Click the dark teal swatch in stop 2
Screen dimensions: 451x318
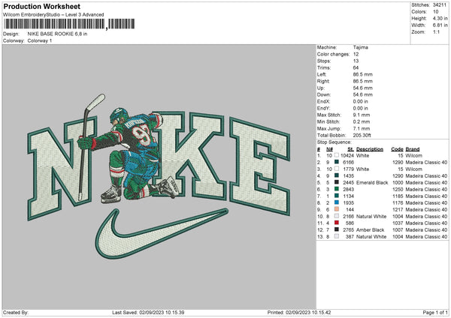tap(337, 162)
